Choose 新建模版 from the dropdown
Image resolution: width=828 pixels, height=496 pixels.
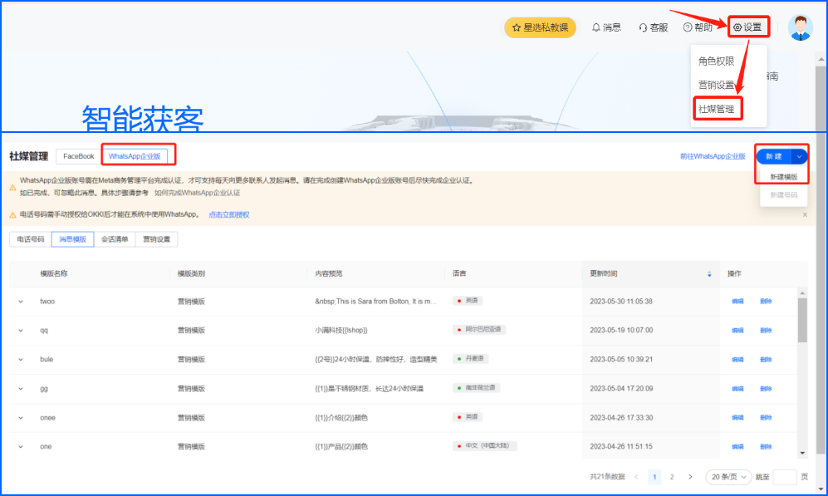click(x=784, y=177)
